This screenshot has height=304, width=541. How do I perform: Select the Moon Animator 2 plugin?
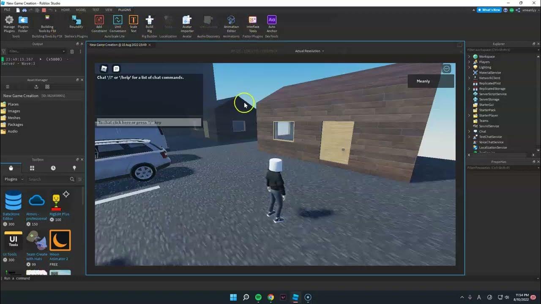click(x=60, y=248)
